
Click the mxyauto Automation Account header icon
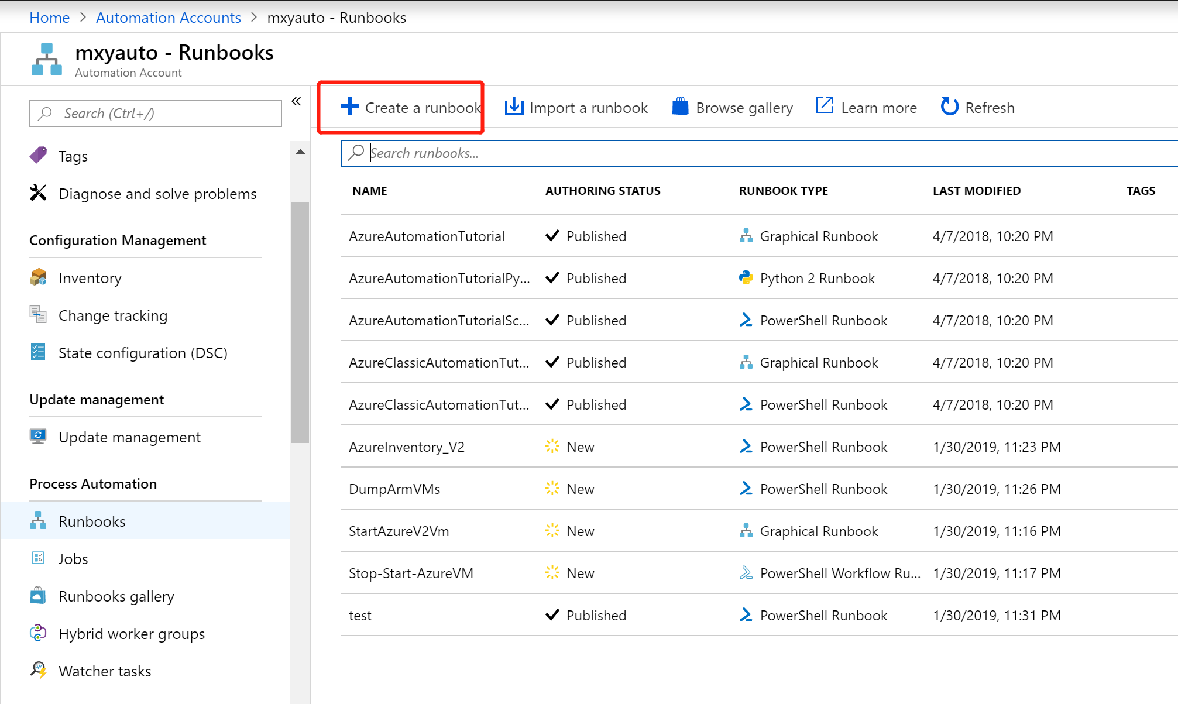[x=47, y=59]
